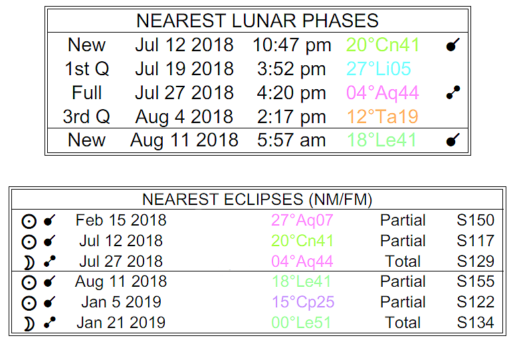Select the 1st Q phase label
The height and width of the screenshot is (342, 513).
(86, 69)
